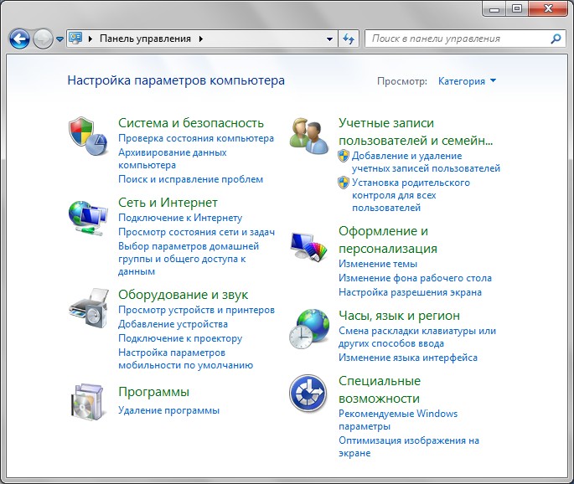Click Изменение фона рабочего стола link
Viewport: 574px width, 484px height.
coord(415,278)
